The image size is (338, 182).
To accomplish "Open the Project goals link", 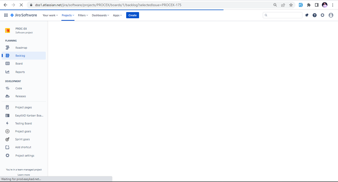I will [24, 131].
